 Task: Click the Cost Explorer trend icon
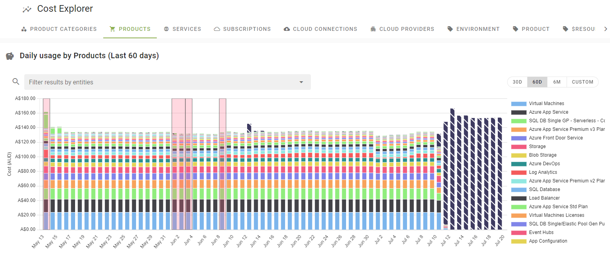(x=27, y=9)
